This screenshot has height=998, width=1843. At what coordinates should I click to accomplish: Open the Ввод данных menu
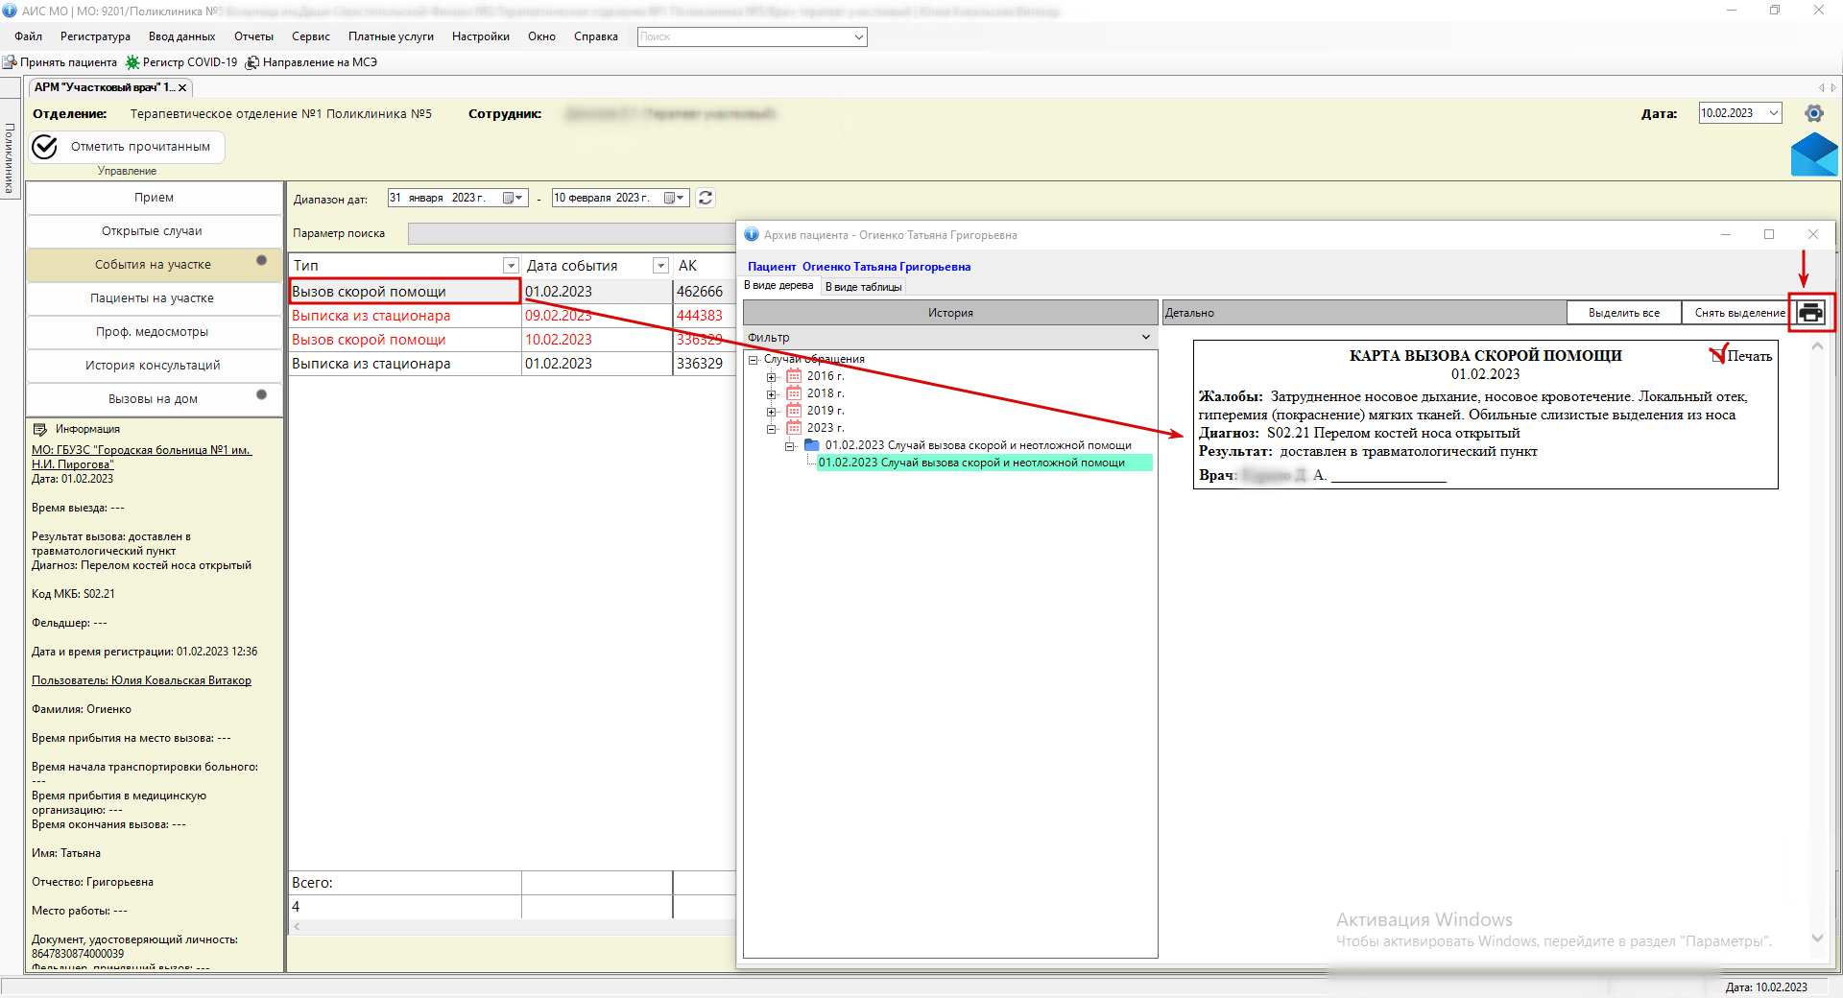pyautogui.click(x=181, y=36)
